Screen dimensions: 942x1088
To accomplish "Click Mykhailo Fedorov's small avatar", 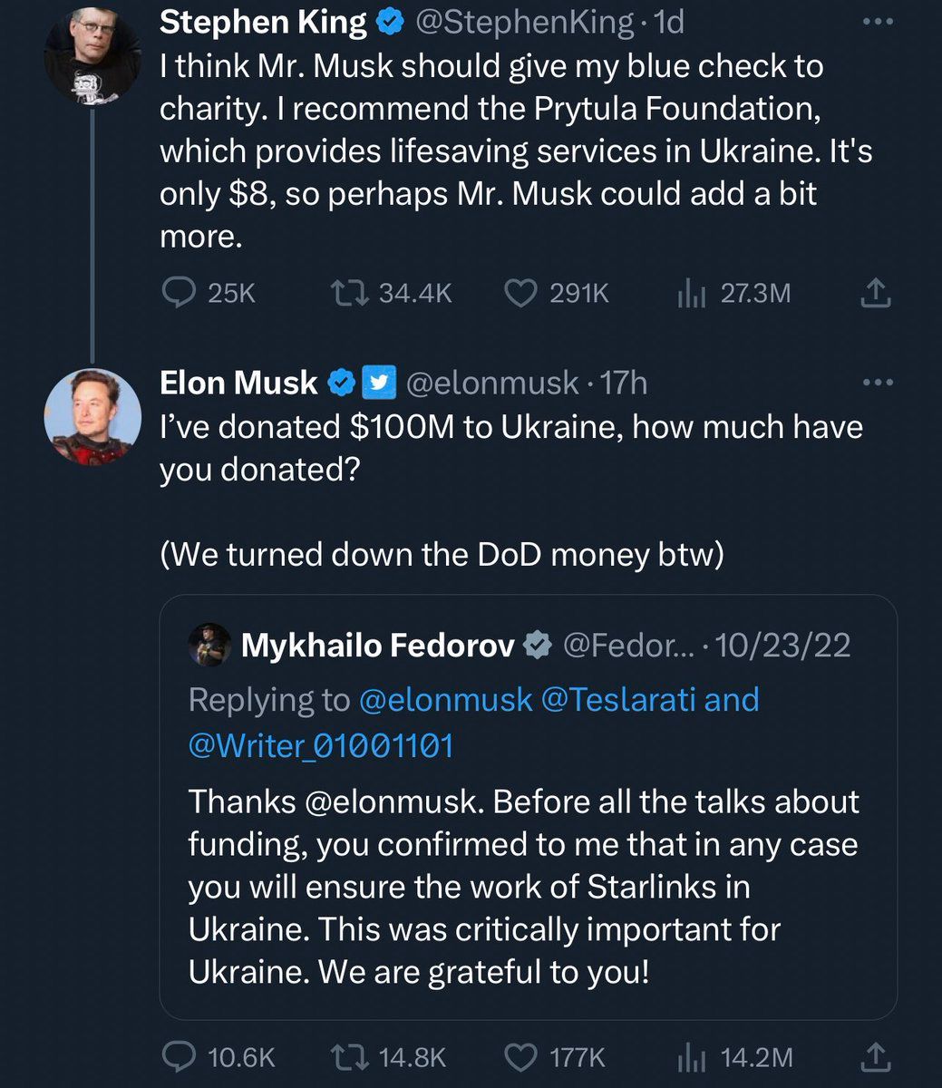I will (210, 646).
